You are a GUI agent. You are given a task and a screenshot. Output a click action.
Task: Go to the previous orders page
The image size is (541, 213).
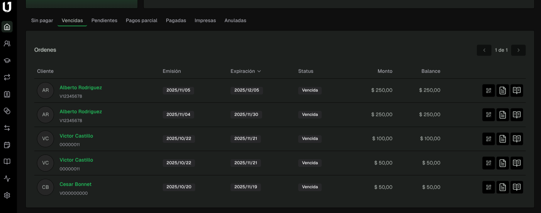(x=484, y=50)
